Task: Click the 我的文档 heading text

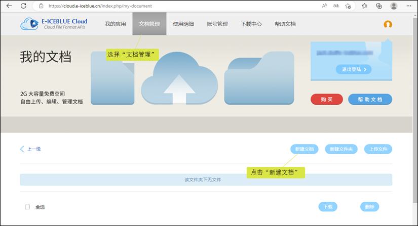Action: point(46,57)
